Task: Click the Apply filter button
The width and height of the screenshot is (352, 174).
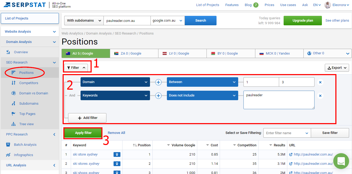Action: pyautogui.click(x=83, y=133)
